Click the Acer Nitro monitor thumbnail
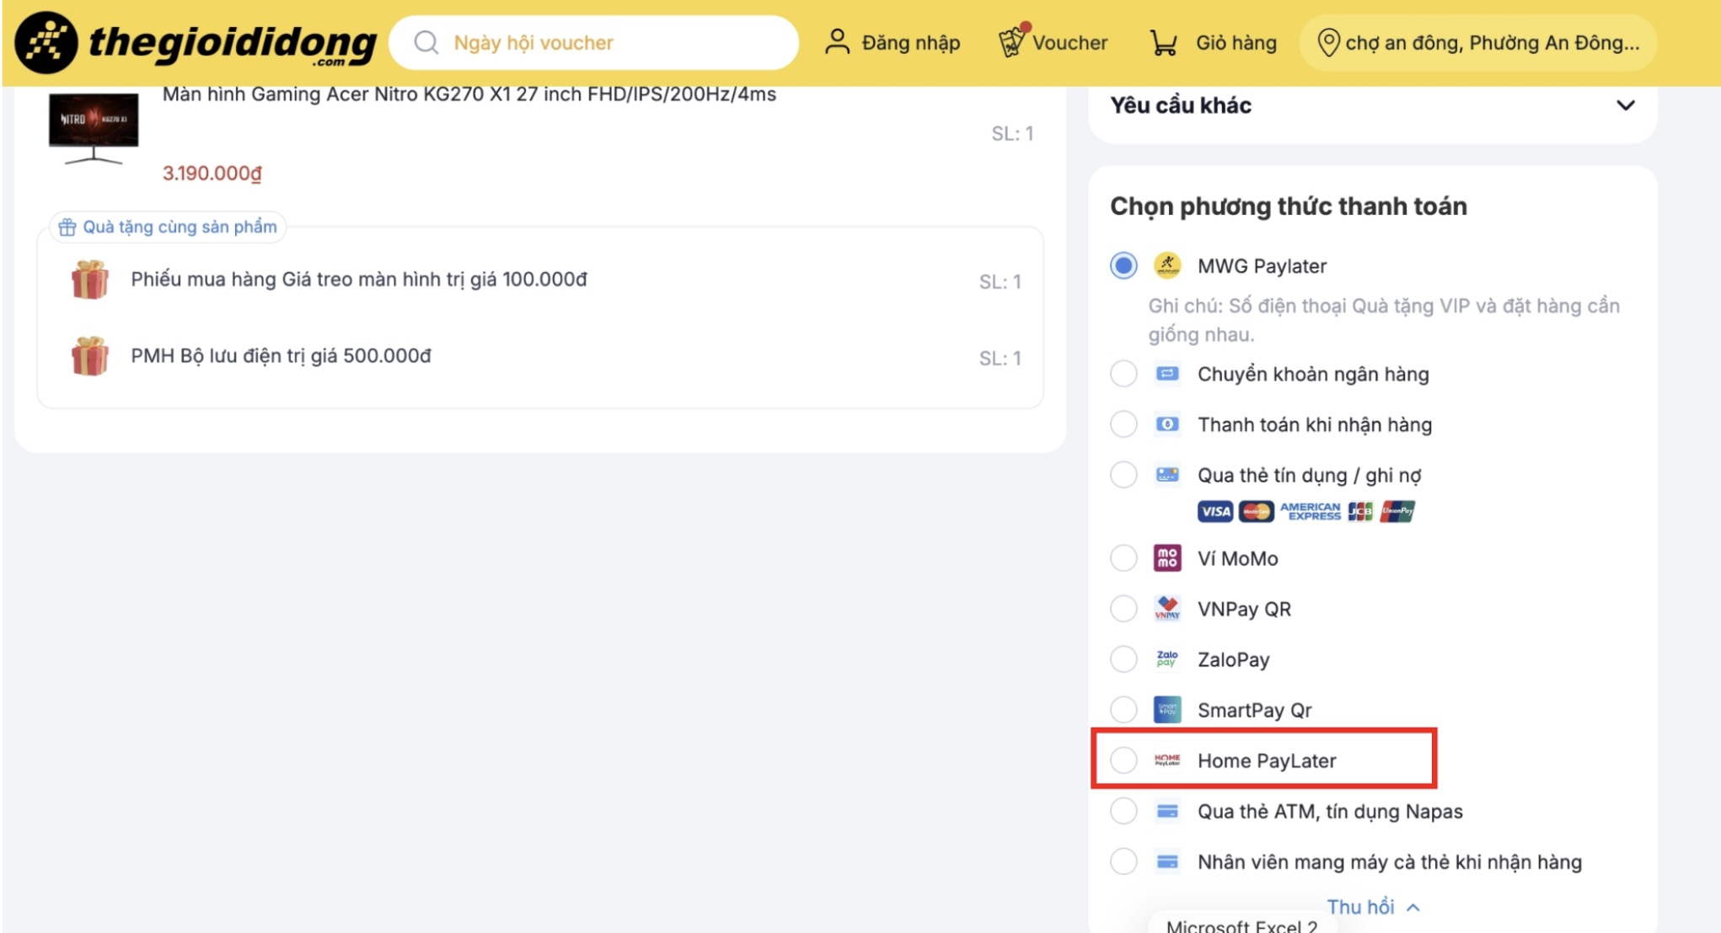1721x933 pixels. click(94, 128)
